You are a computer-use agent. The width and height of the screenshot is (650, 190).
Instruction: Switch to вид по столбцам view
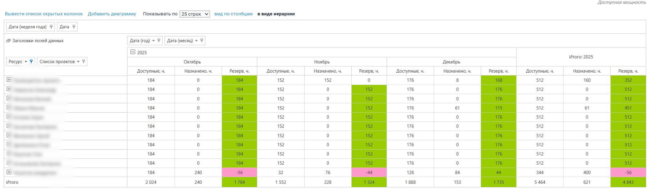click(233, 14)
